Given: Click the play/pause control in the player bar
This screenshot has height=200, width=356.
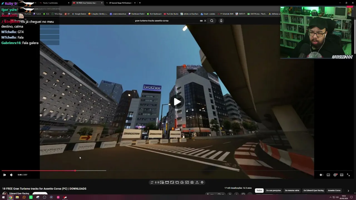Looking at the screenshot, I should point(4,175).
